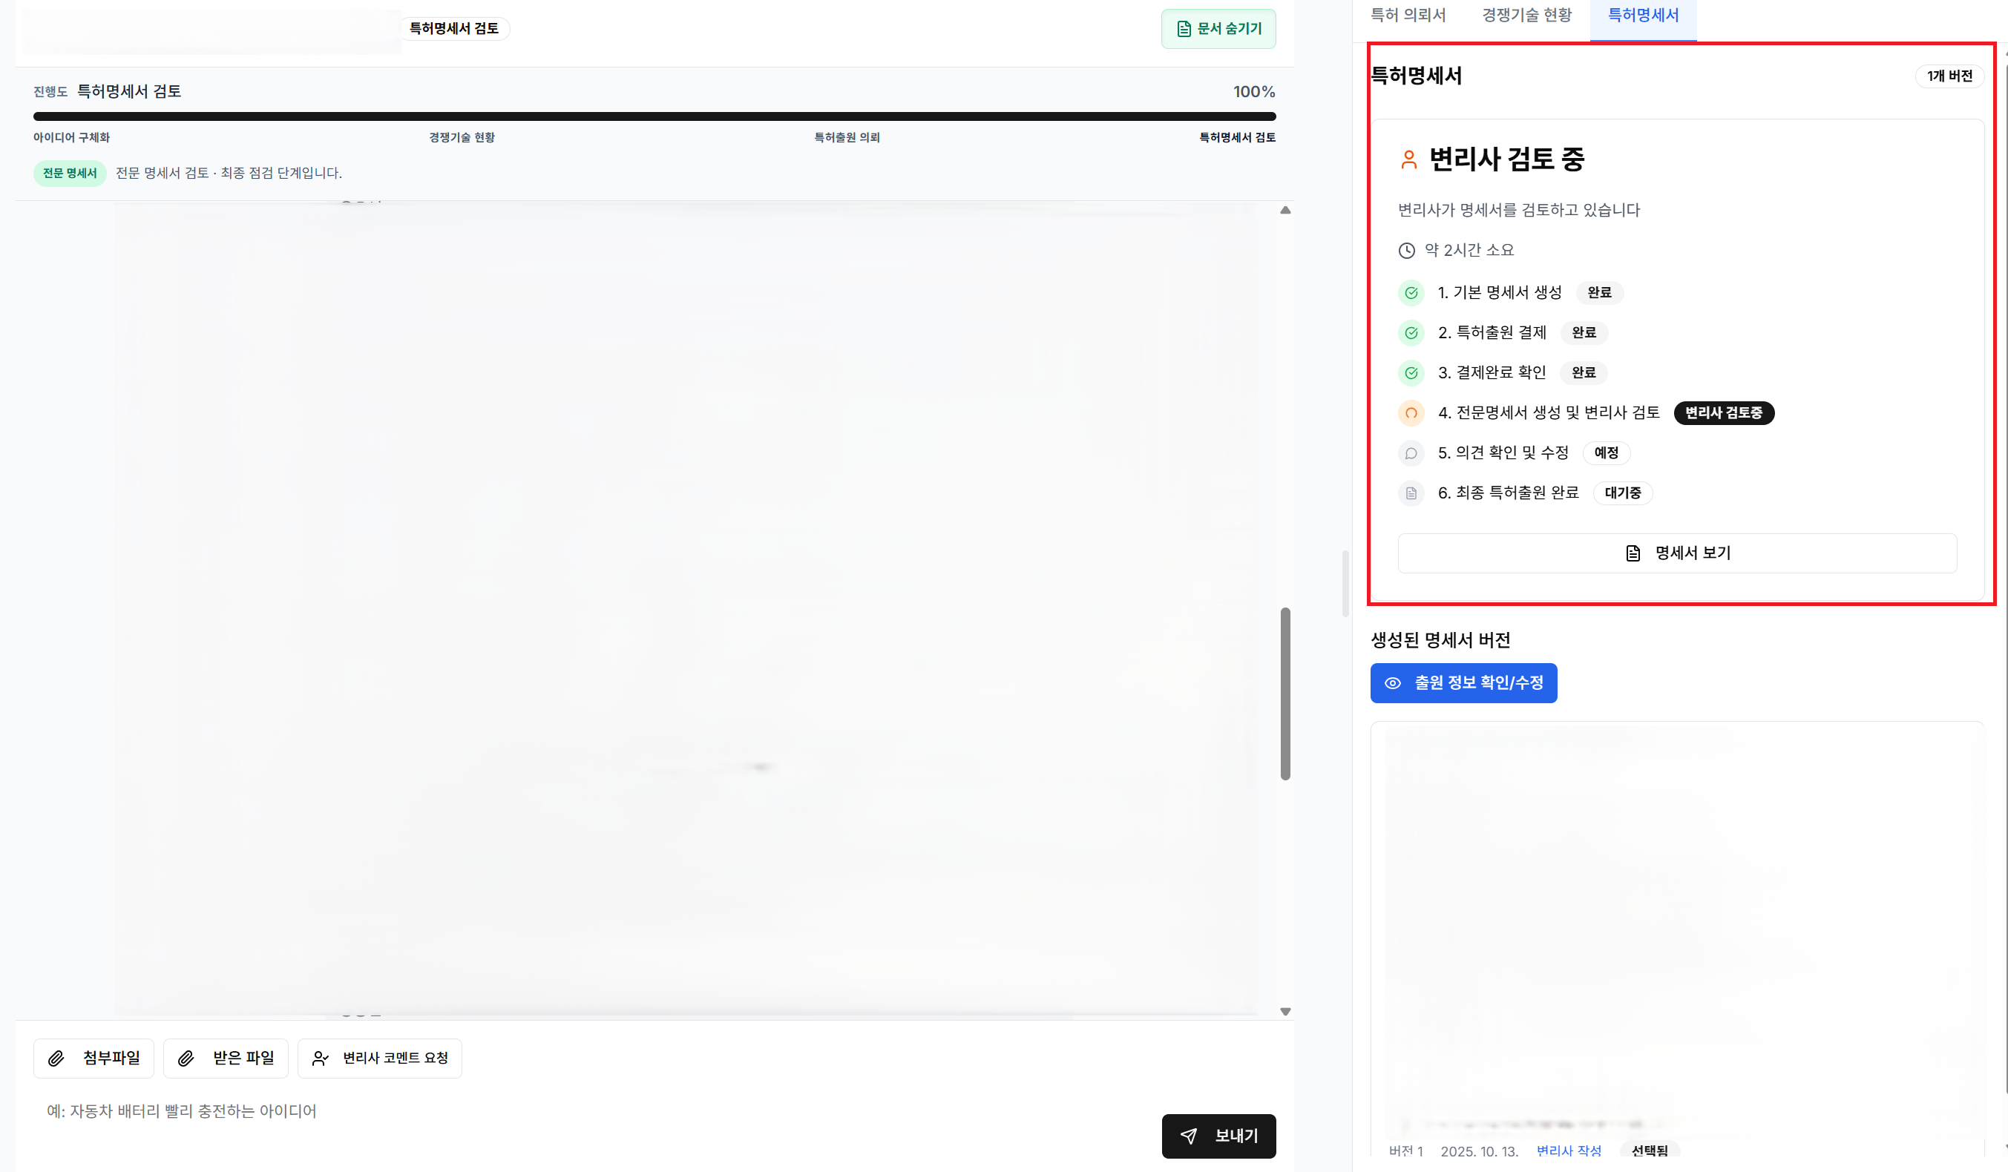Click the person icon beside 변리사 검토 중

(1408, 159)
